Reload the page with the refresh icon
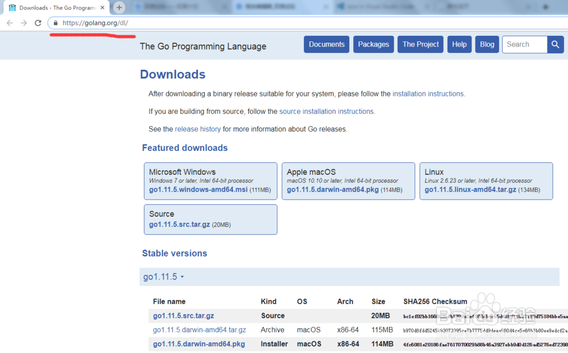The image size is (568, 353). coord(38,23)
